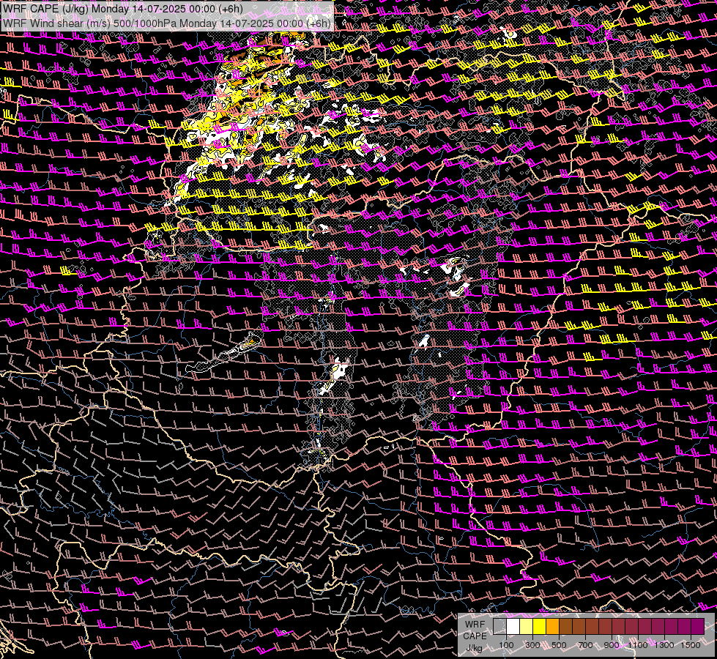The width and height of the screenshot is (717, 659).
Task: Click the '1500' legend value label
Action: pos(691,645)
